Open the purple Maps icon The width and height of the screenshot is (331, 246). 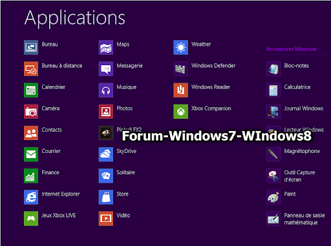pyautogui.click(x=106, y=47)
